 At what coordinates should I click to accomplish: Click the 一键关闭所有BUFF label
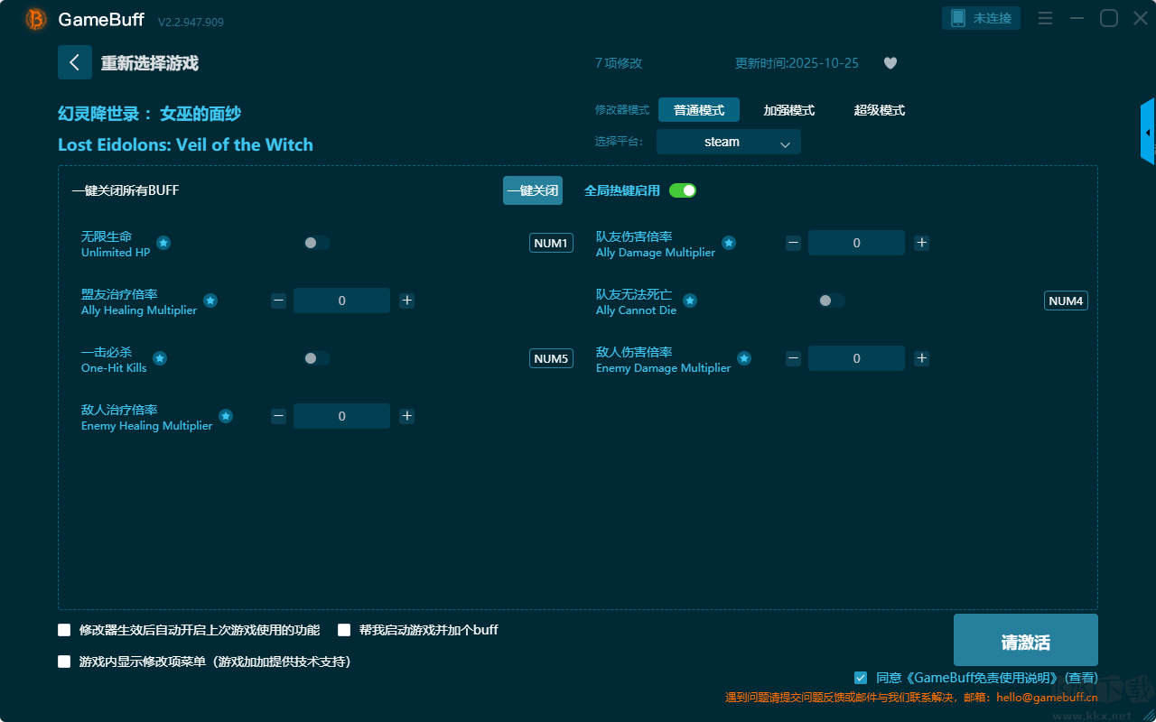[x=126, y=190]
